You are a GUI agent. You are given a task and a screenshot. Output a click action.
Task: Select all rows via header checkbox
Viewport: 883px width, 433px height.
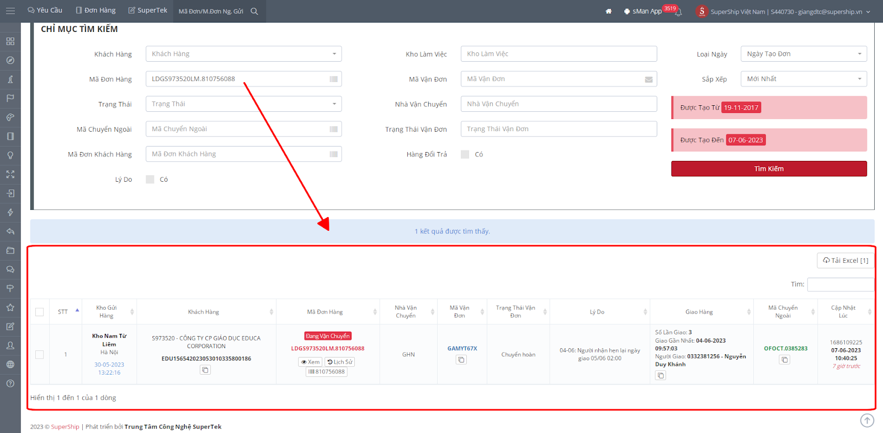pyautogui.click(x=40, y=312)
